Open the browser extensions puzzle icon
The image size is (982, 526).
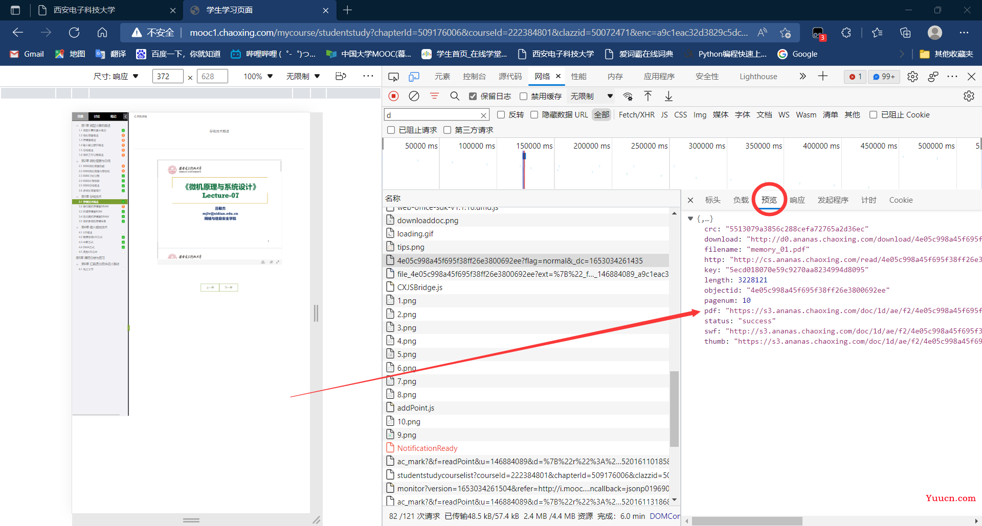click(846, 33)
